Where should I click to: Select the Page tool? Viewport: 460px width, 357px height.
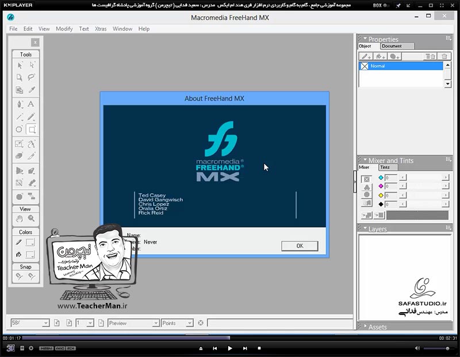[20, 78]
